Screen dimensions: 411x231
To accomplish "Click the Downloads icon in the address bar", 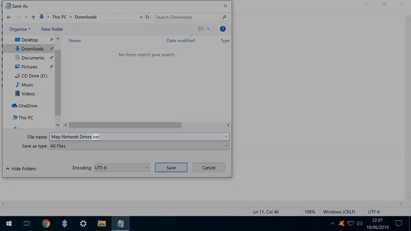I will click(x=42, y=17).
